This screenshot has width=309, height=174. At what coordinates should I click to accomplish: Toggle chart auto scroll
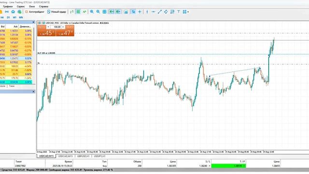pyautogui.click(x=112, y=12)
